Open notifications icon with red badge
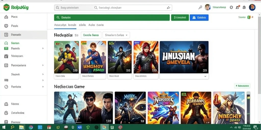Viewport: 261px width, 130px height. (238, 7)
